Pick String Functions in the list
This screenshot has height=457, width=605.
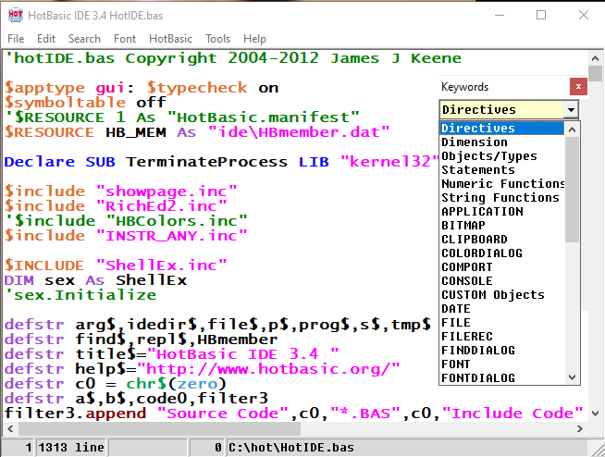[500, 198]
